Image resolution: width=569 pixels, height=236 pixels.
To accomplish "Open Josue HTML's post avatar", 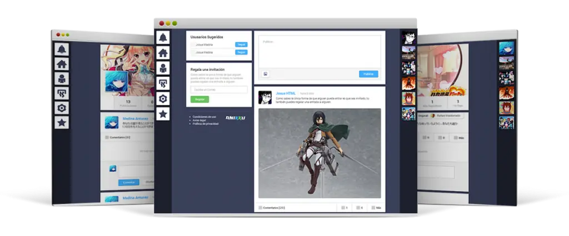I will click(x=265, y=98).
